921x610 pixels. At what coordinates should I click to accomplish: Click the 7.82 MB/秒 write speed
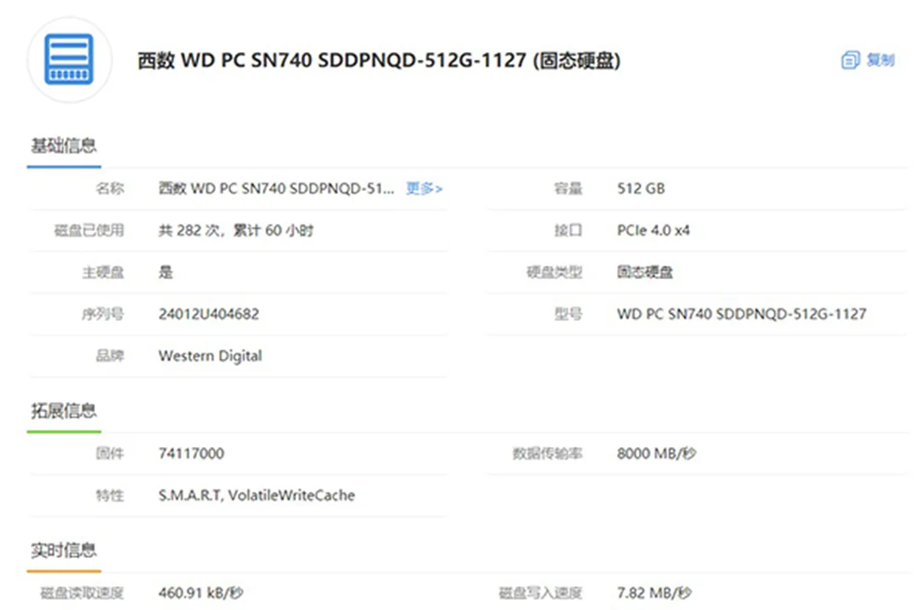pos(654,593)
